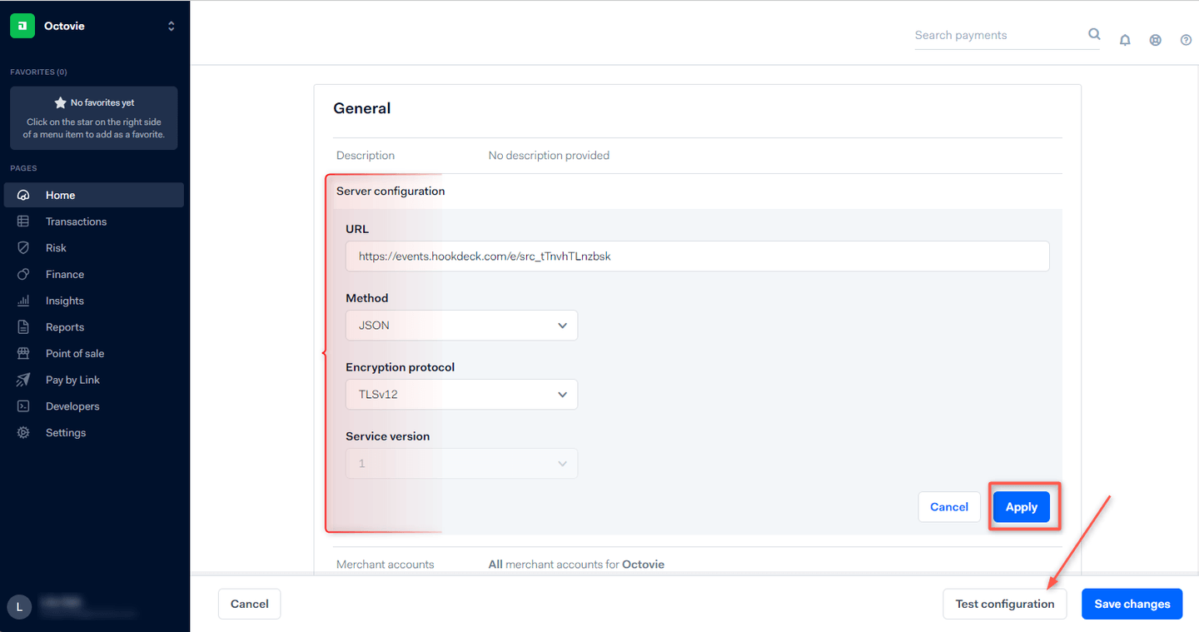1199x632 pixels.
Task: Click inside the URL input field
Action: click(697, 256)
